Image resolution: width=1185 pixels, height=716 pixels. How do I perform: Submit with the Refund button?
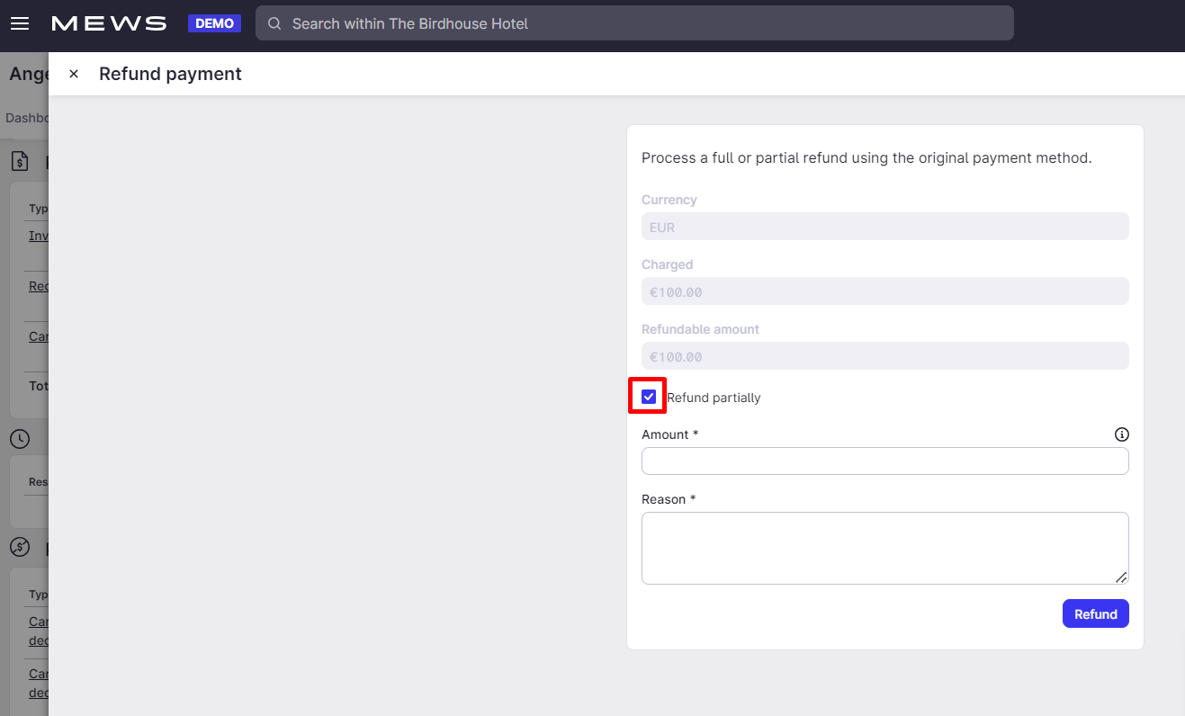1095,614
